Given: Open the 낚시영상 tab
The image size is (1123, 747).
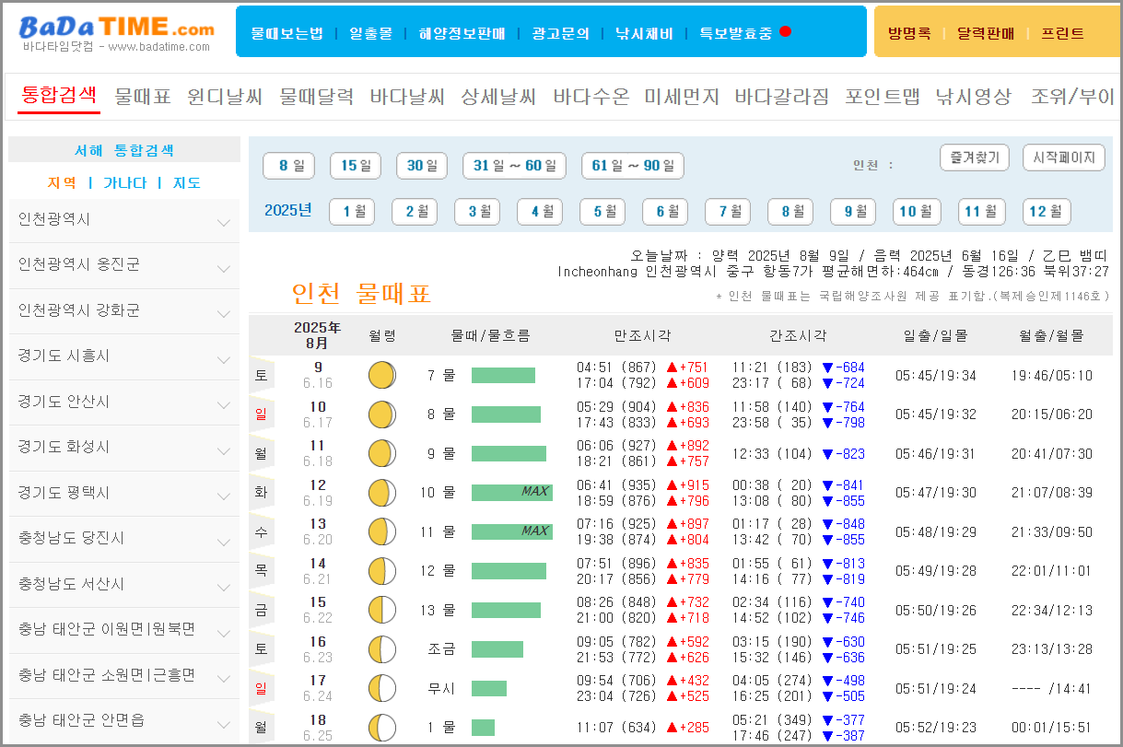Looking at the screenshot, I should pyautogui.click(x=972, y=96).
